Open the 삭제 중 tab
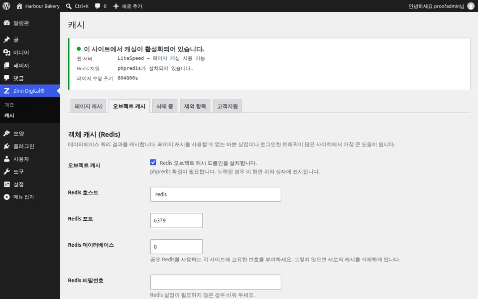The image size is (478, 299). 165,106
